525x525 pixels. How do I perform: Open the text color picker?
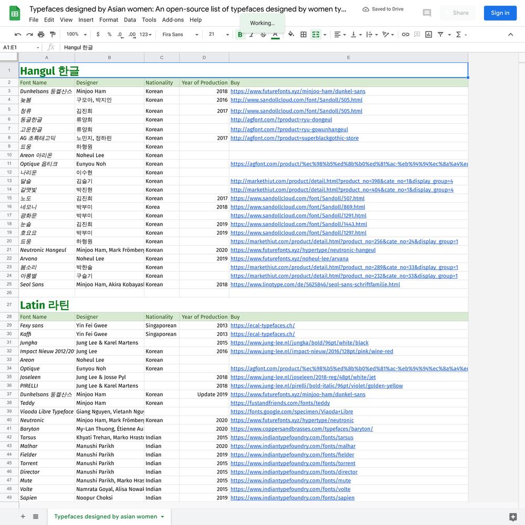pyautogui.click(x=275, y=35)
